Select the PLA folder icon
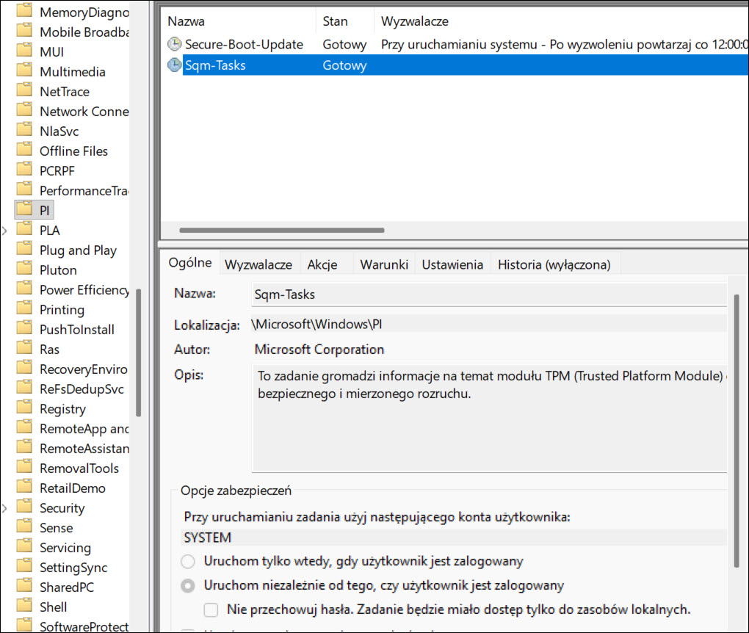The height and width of the screenshot is (633, 749). [x=25, y=231]
